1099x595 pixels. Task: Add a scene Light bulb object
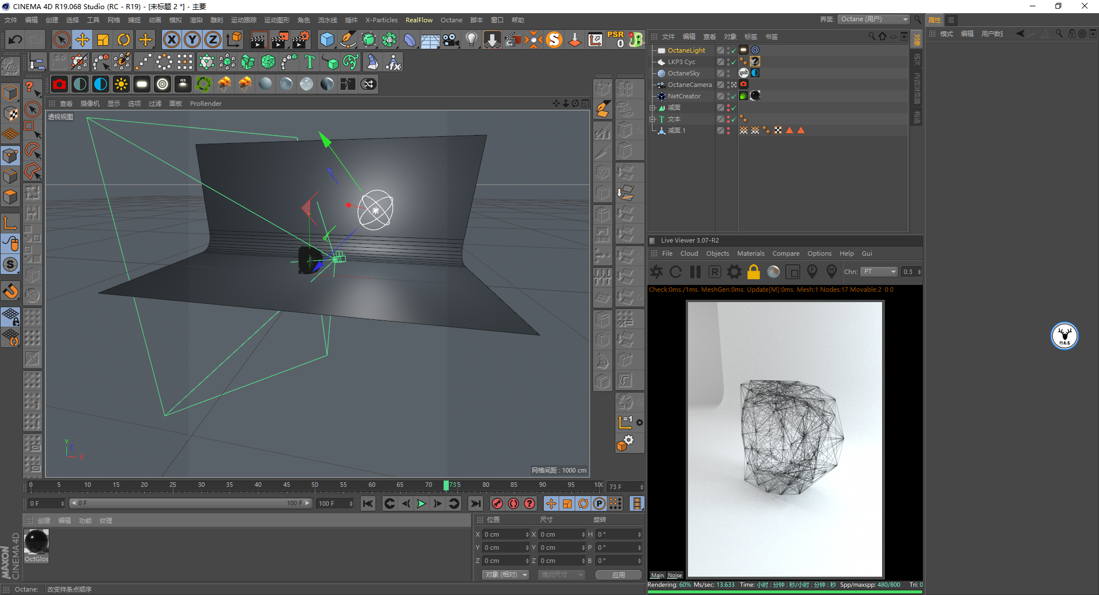[472, 39]
